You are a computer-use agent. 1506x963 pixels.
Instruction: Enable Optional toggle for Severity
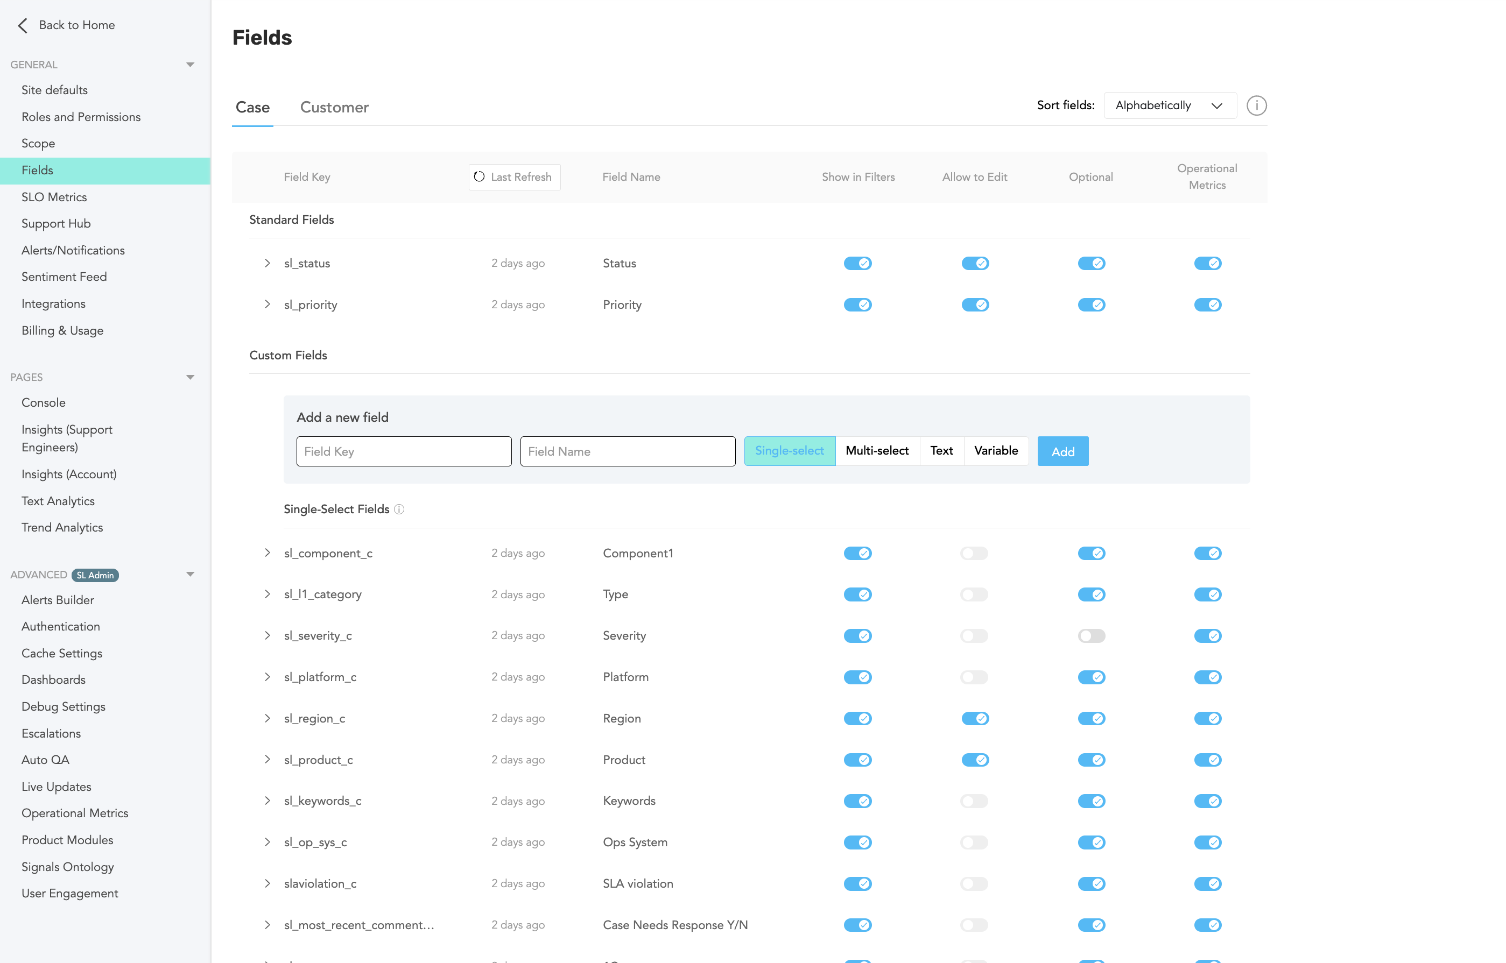click(1091, 636)
